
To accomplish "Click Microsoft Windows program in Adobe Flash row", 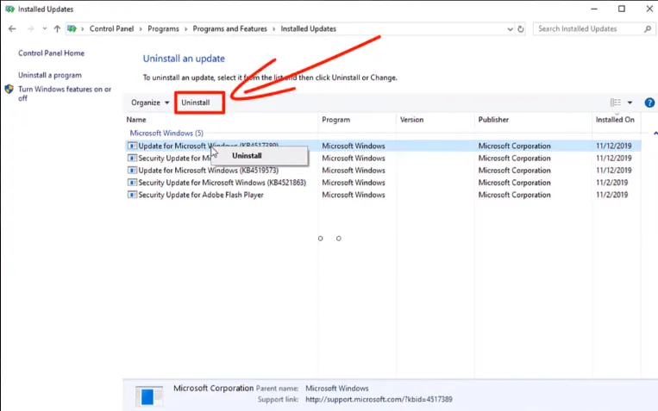I will click(354, 195).
